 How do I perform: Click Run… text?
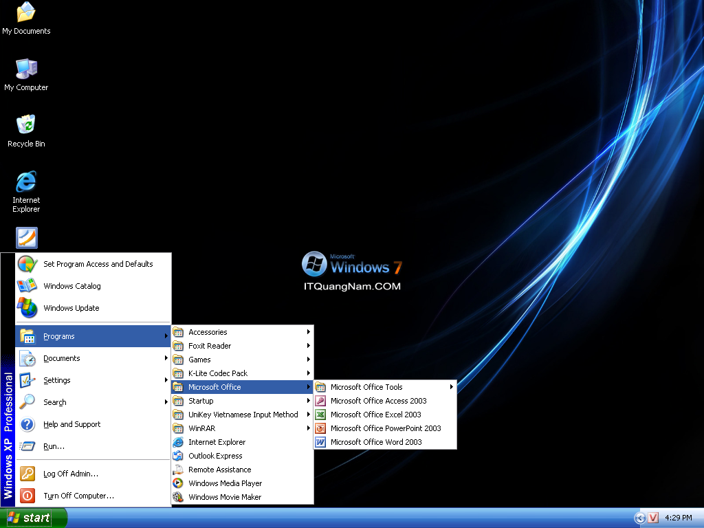pyautogui.click(x=54, y=446)
